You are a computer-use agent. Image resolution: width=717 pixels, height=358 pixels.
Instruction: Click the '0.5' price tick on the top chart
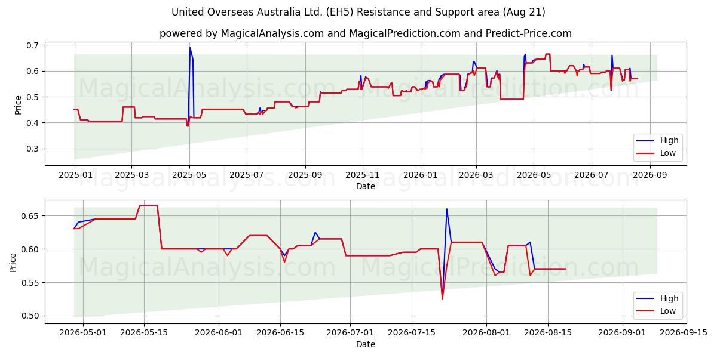pyautogui.click(x=33, y=97)
